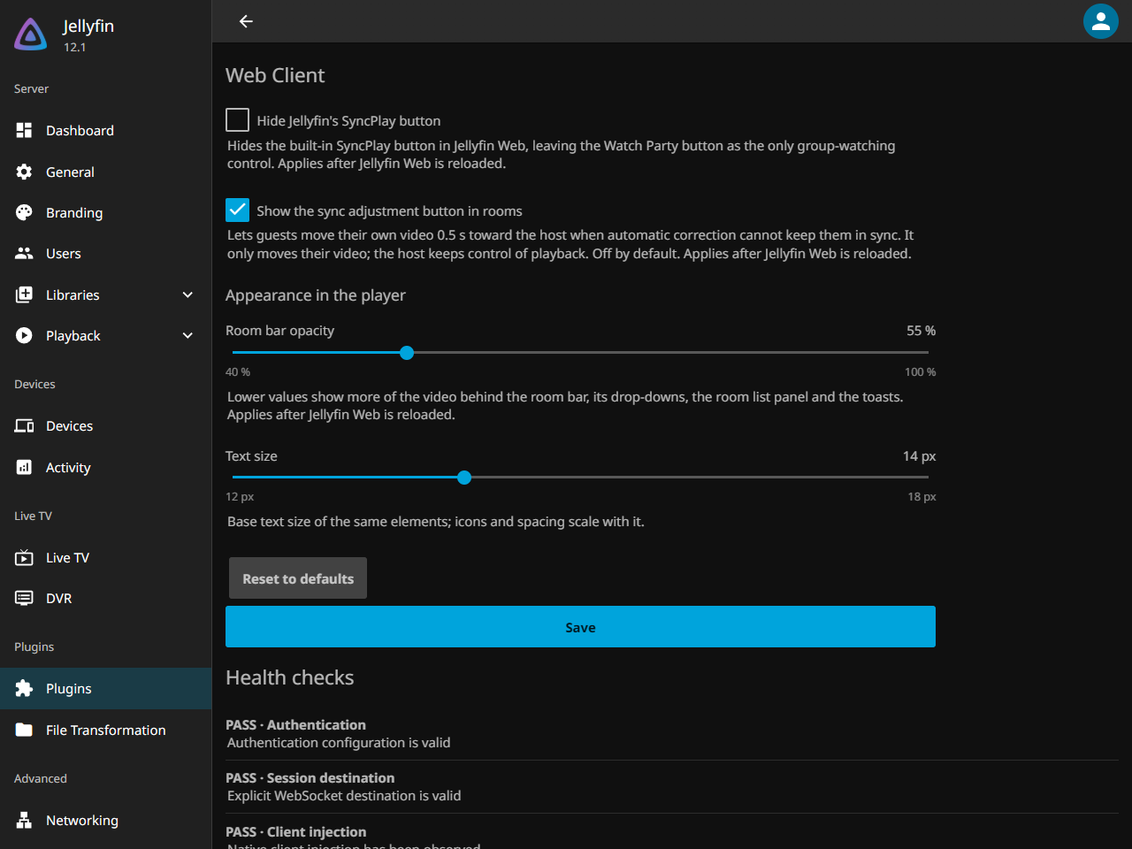Click the Jellyfin logo icon
This screenshot has height=849, width=1132.
(31, 34)
